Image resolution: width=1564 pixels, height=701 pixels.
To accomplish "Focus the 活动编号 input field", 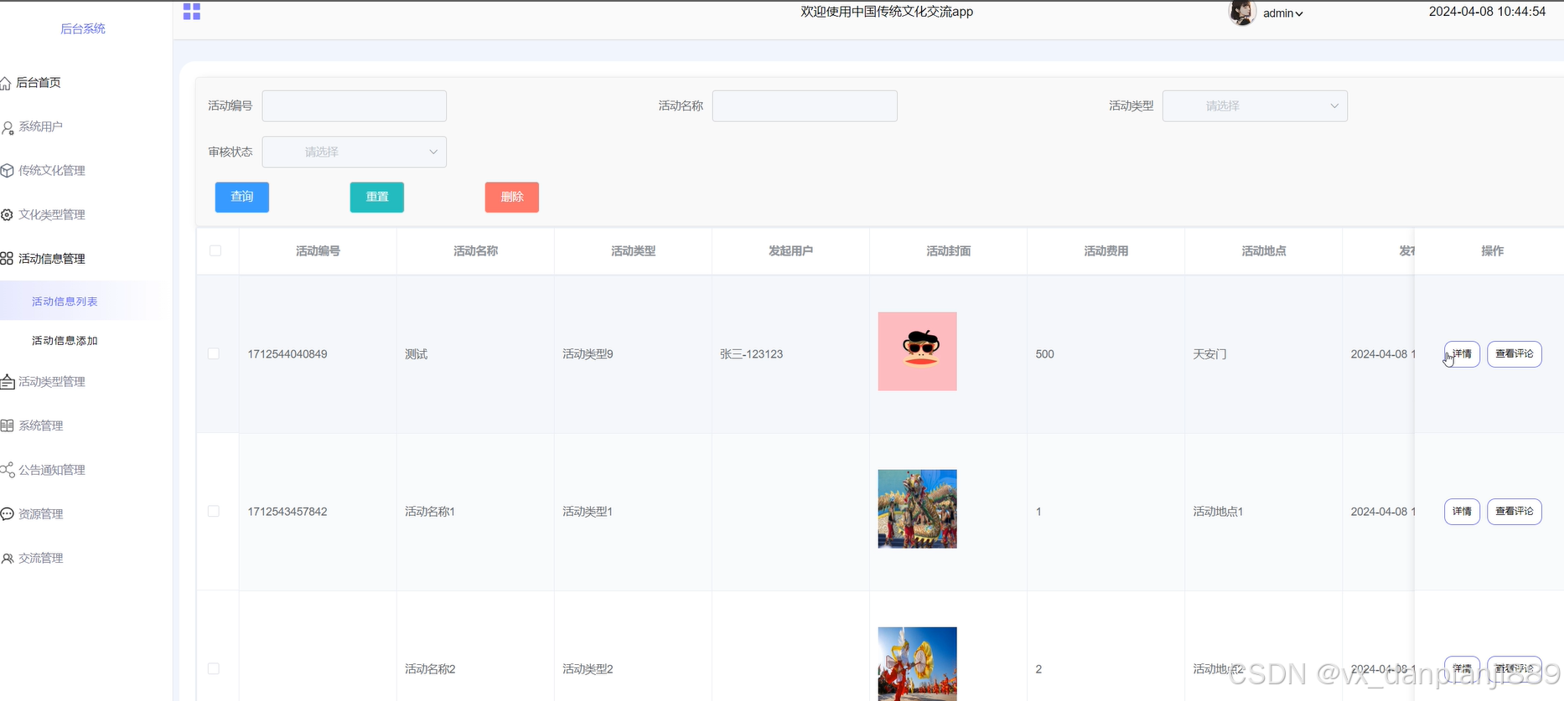I will (x=355, y=106).
